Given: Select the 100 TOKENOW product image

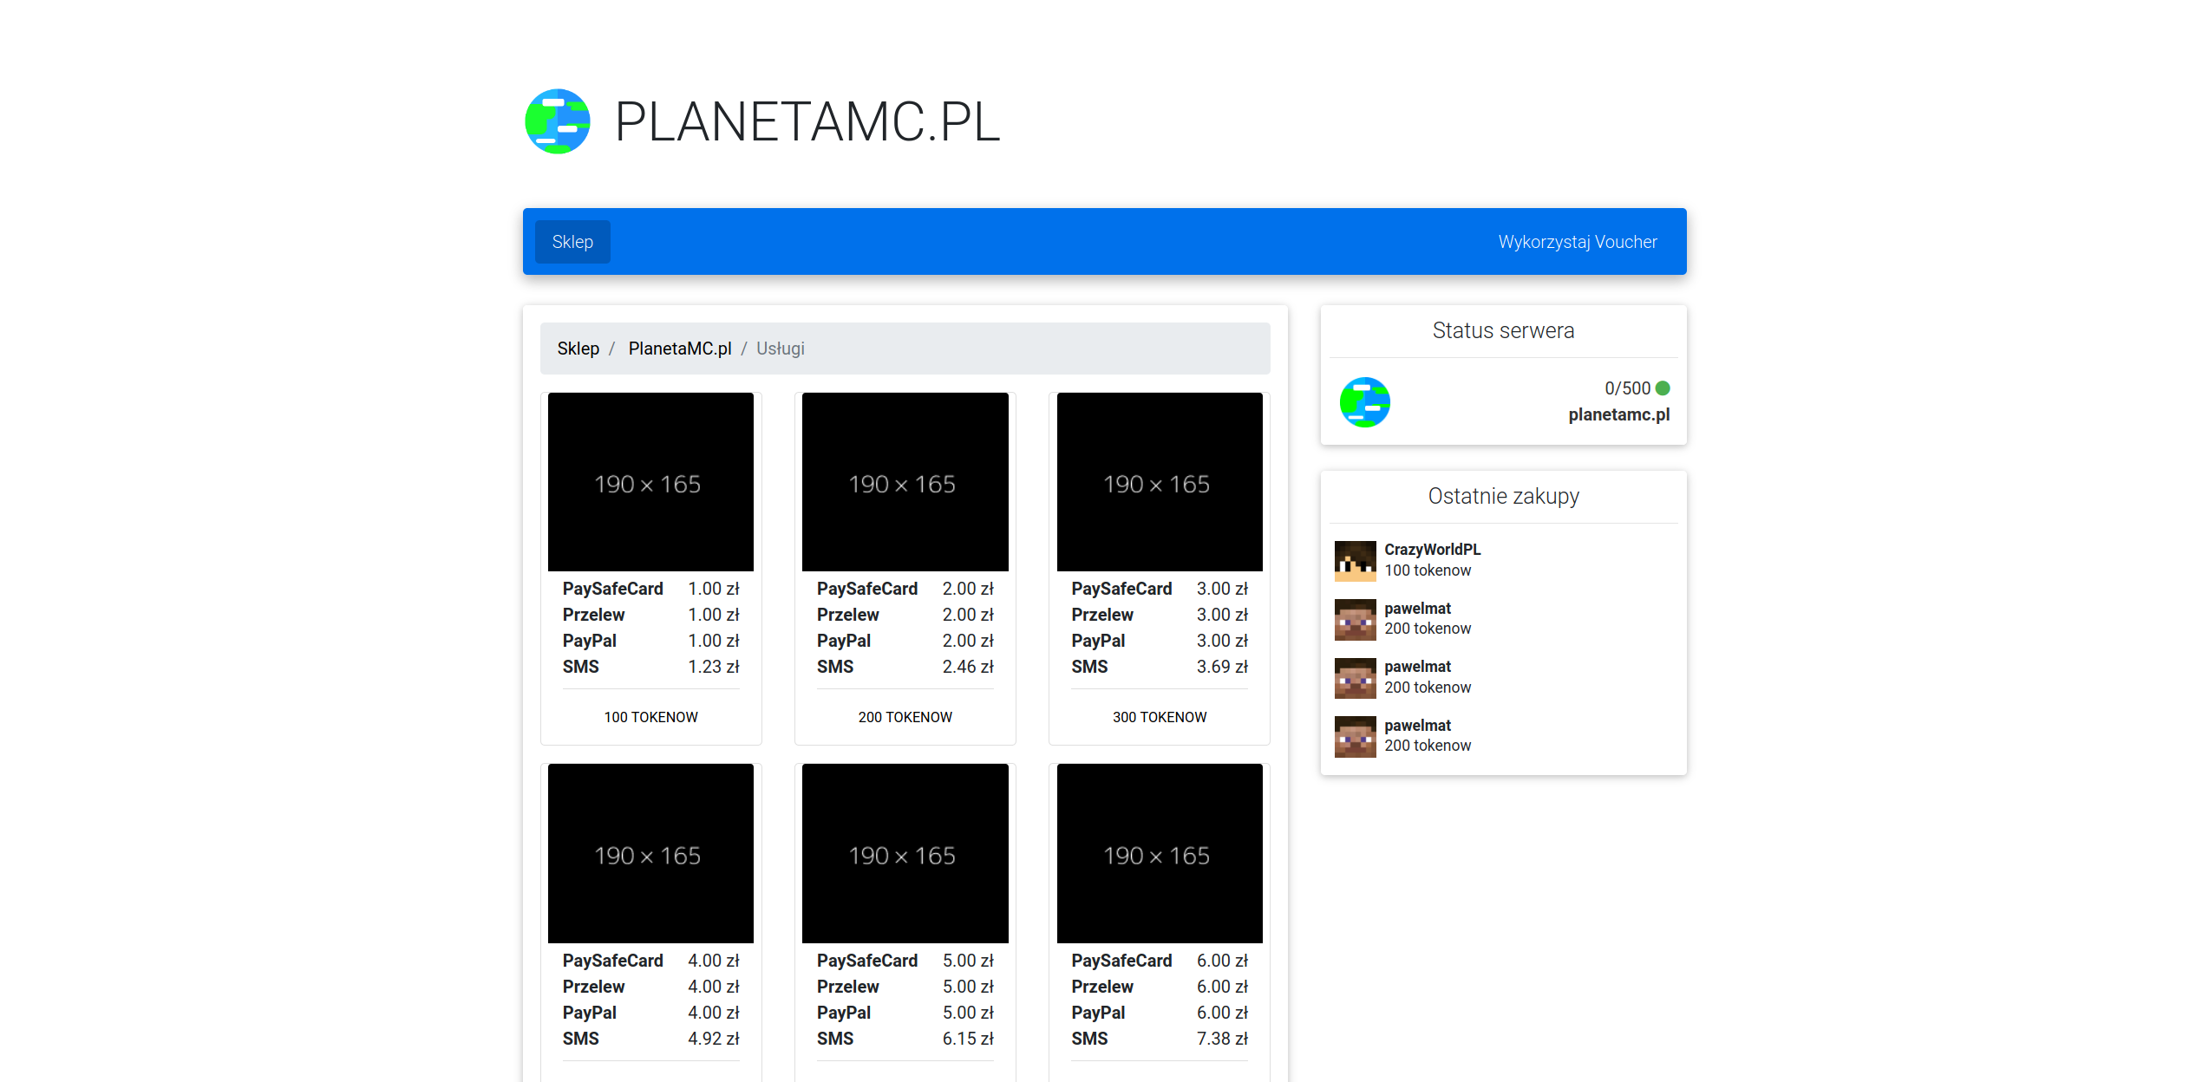Looking at the screenshot, I should point(650,482).
